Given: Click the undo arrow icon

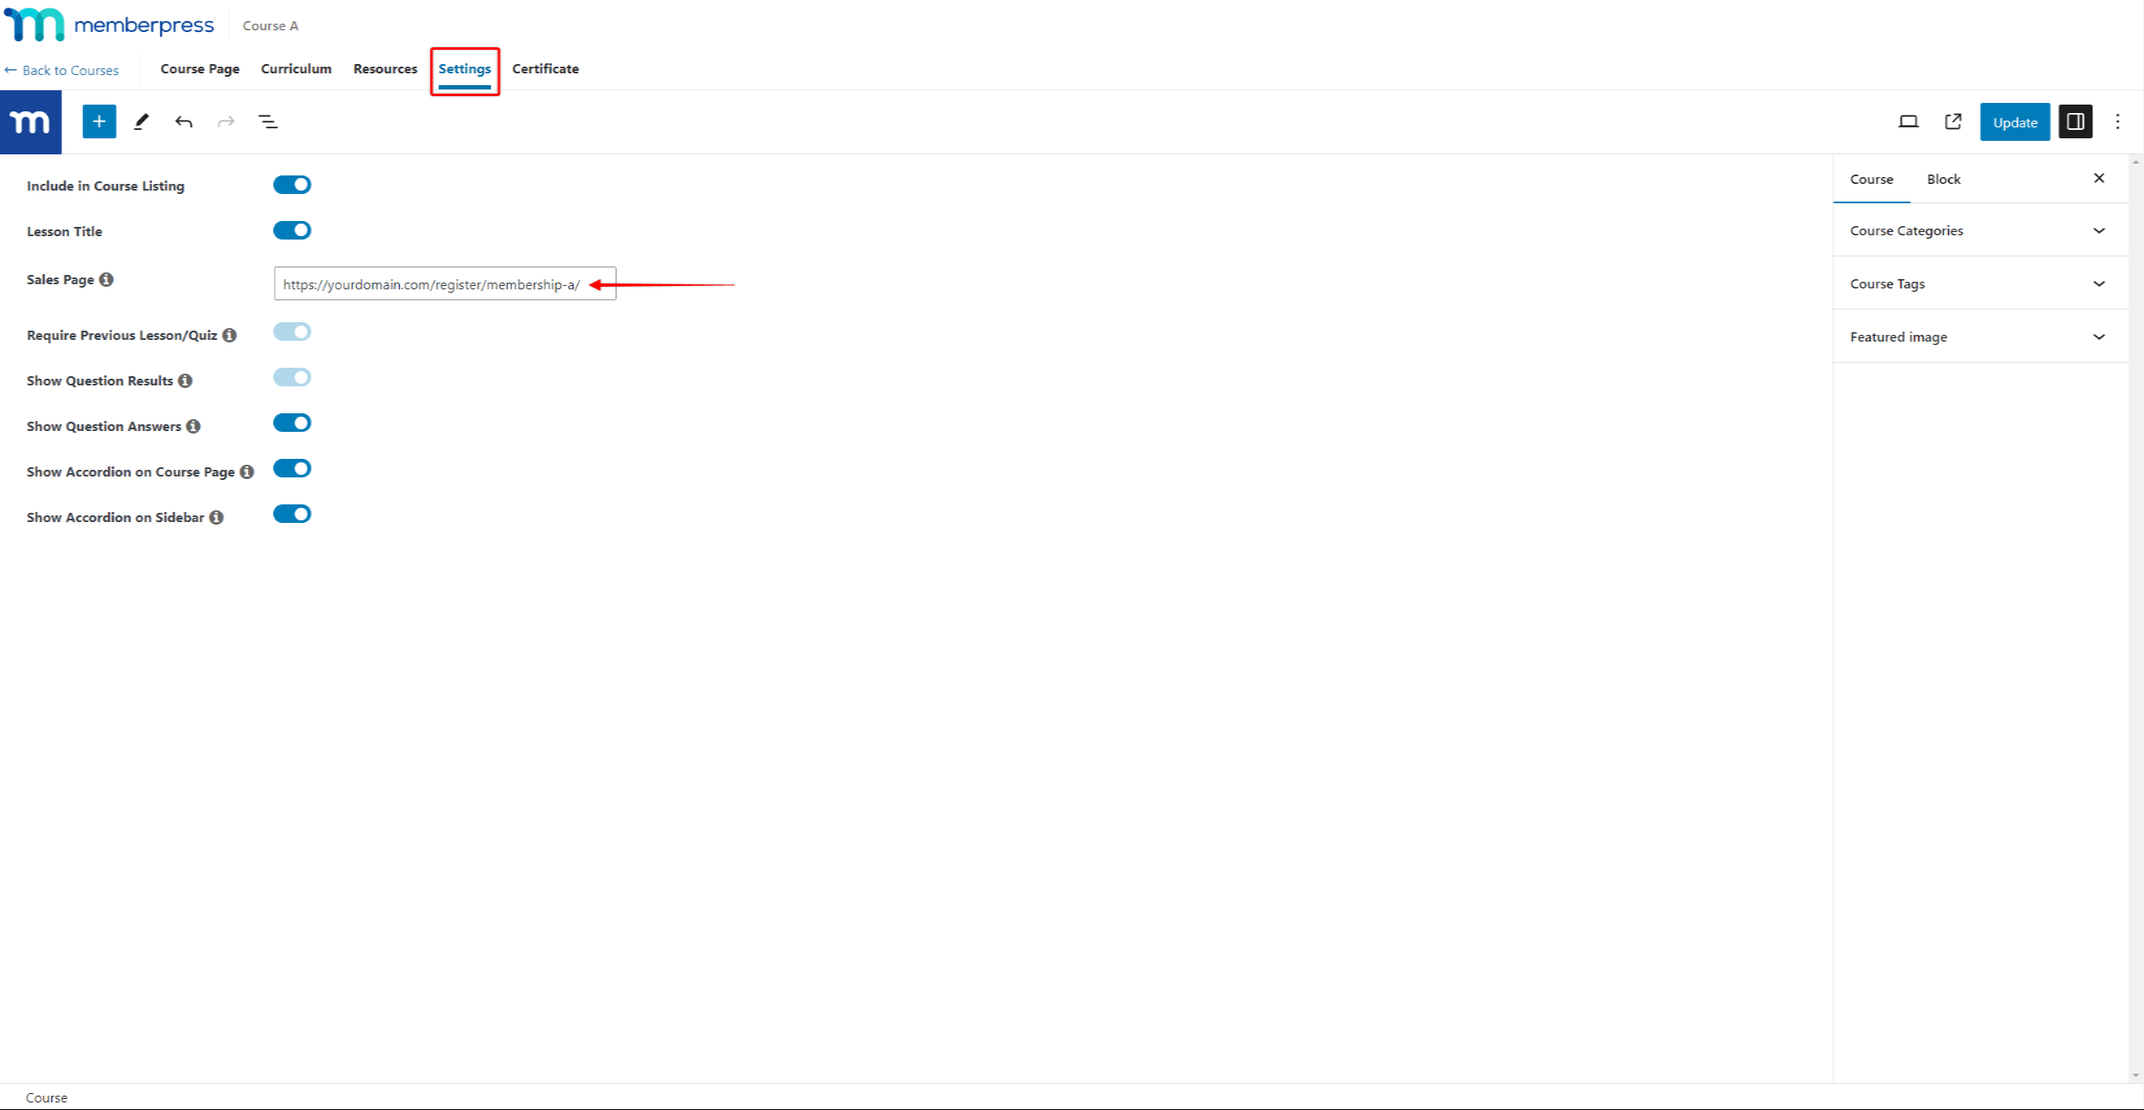Looking at the screenshot, I should click(184, 121).
